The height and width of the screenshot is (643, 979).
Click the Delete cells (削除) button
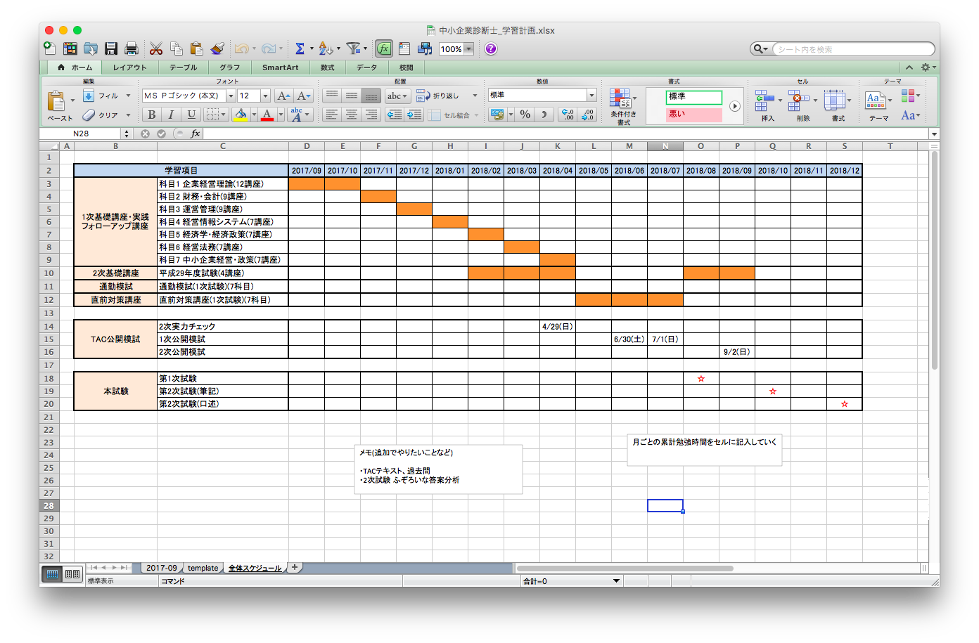802,105
